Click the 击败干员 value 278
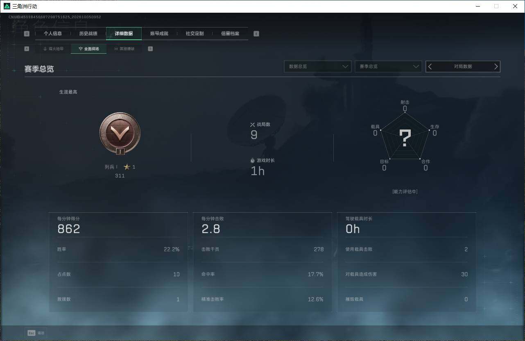This screenshot has height=341, width=525. [x=319, y=249]
